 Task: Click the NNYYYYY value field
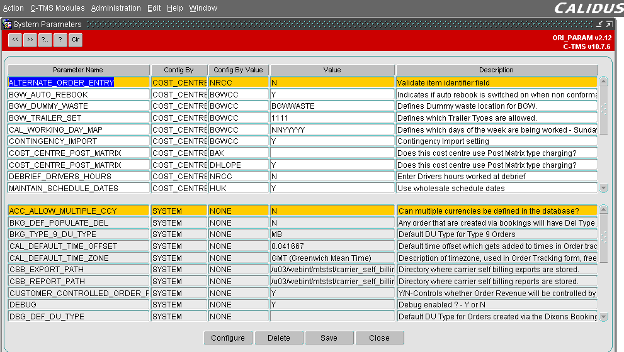[332, 130]
